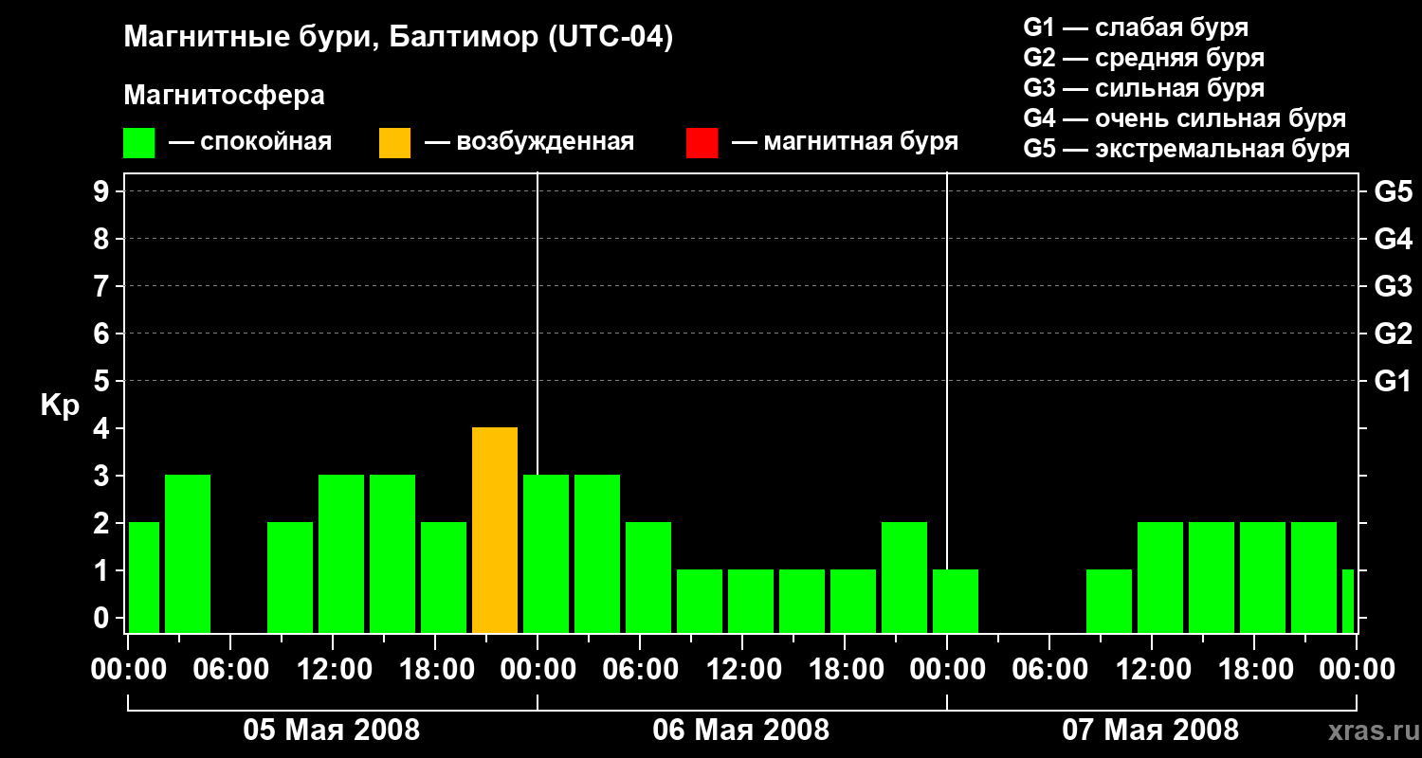Screen dimensions: 1422x758
Task: Click the red 'магнитная буря' legend swatch
Action: click(x=702, y=143)
